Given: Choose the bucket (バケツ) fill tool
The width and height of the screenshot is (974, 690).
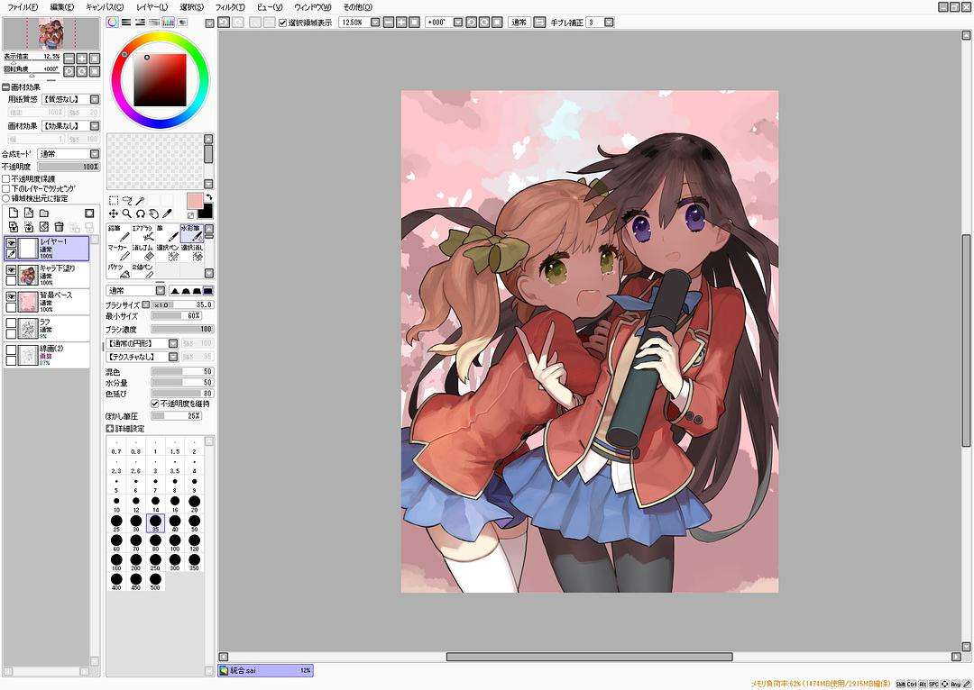Looking at the screenshot, I should coord(115,271).
